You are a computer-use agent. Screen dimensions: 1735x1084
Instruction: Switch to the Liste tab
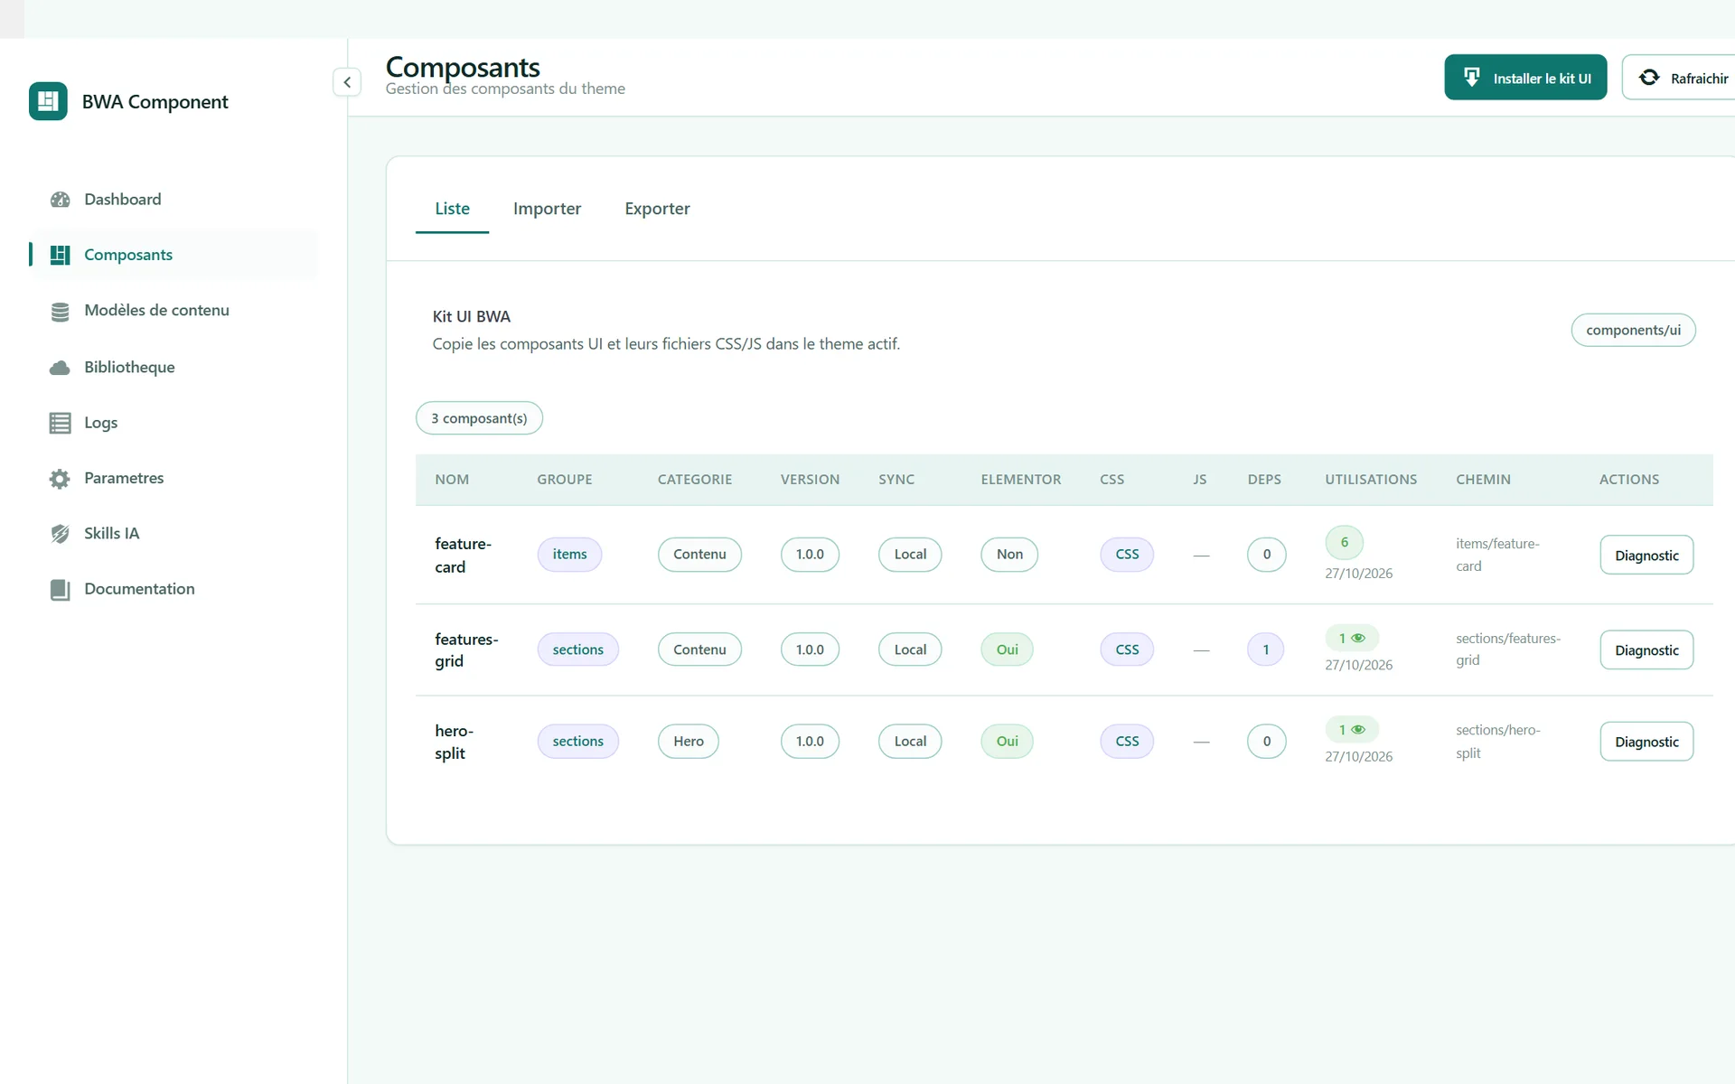tap(452, 209)
